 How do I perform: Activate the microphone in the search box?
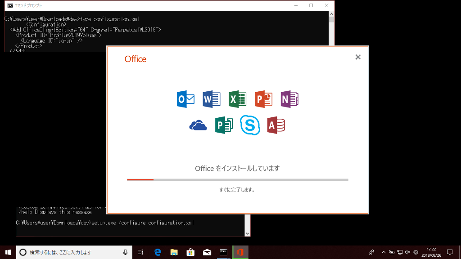pos(125,252)
